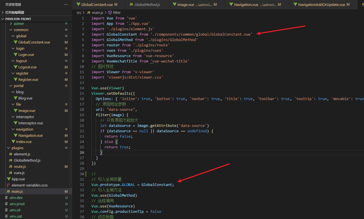
Task: Click the U status badge beside .env.dev
Action: click(x=67, y=198)
